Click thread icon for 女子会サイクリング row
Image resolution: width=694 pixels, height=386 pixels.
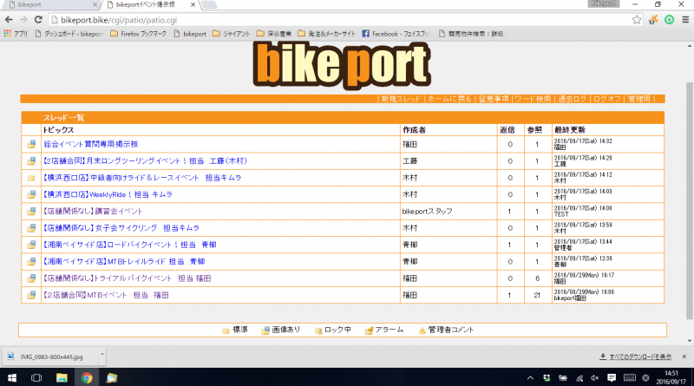(x=31, y=228)
